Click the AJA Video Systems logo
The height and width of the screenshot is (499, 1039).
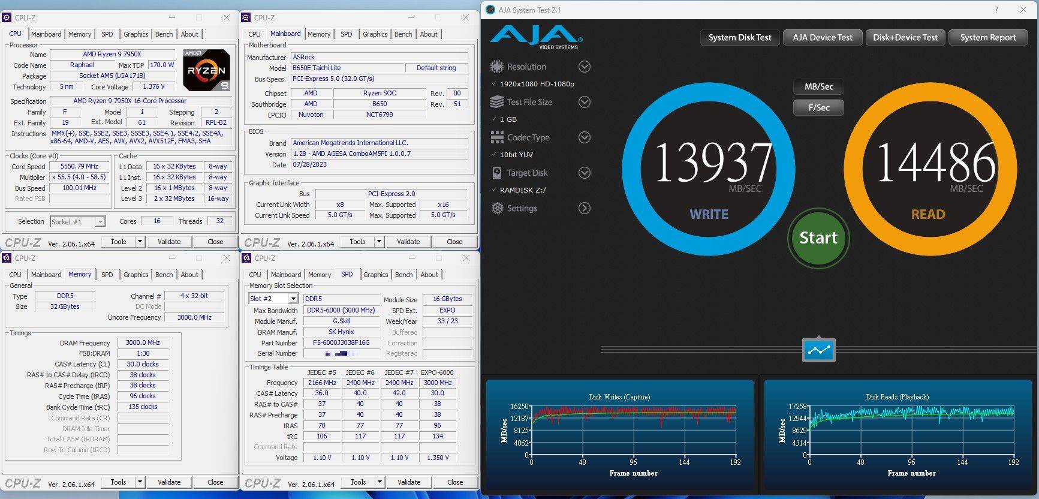point(537,37)
